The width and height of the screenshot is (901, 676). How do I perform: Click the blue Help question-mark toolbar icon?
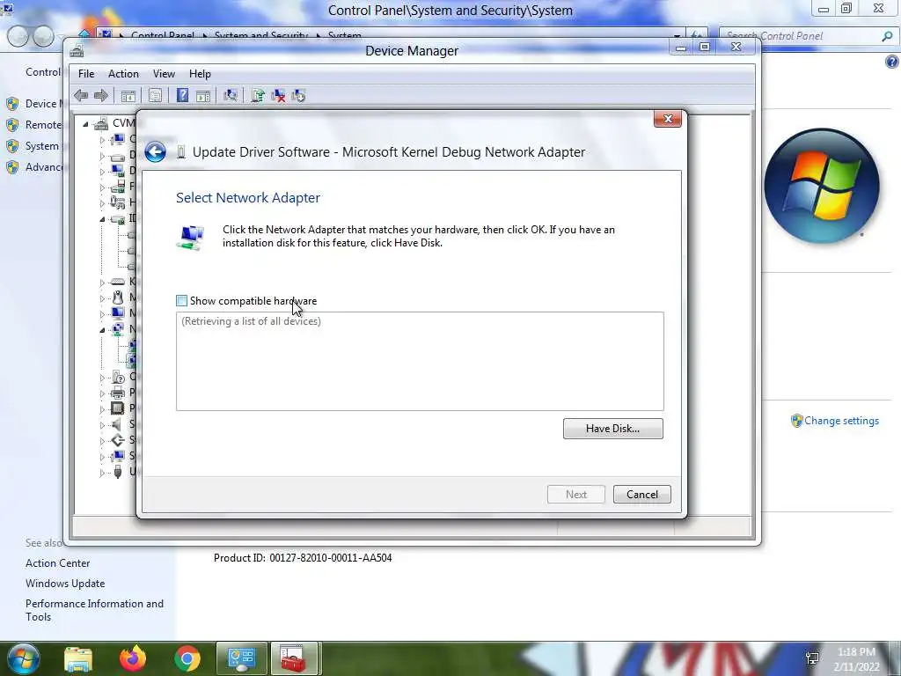(x=182, y=95)
